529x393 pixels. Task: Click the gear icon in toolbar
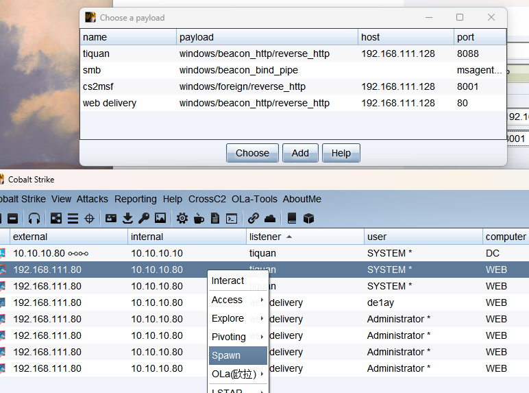point(182,218)
